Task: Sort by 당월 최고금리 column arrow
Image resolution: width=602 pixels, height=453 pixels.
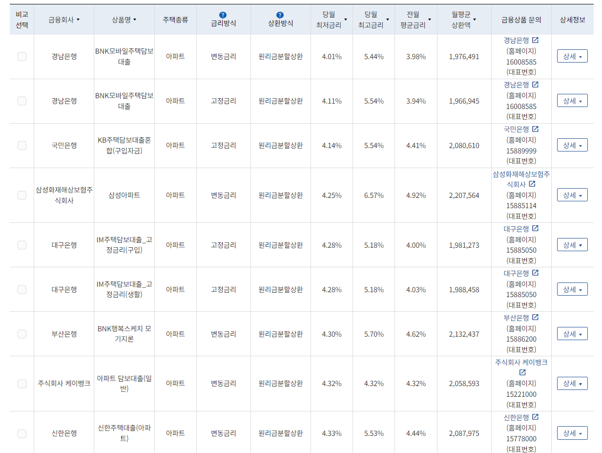Action: point(388,20)
